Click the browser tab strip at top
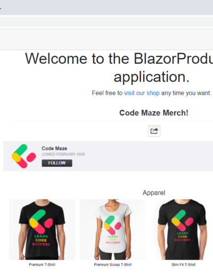213x275 pixels. pos(106,7)
